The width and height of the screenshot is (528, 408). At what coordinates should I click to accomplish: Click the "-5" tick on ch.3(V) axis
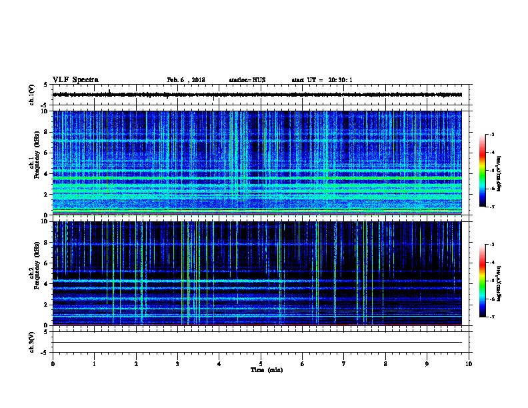tap(45, 353)
